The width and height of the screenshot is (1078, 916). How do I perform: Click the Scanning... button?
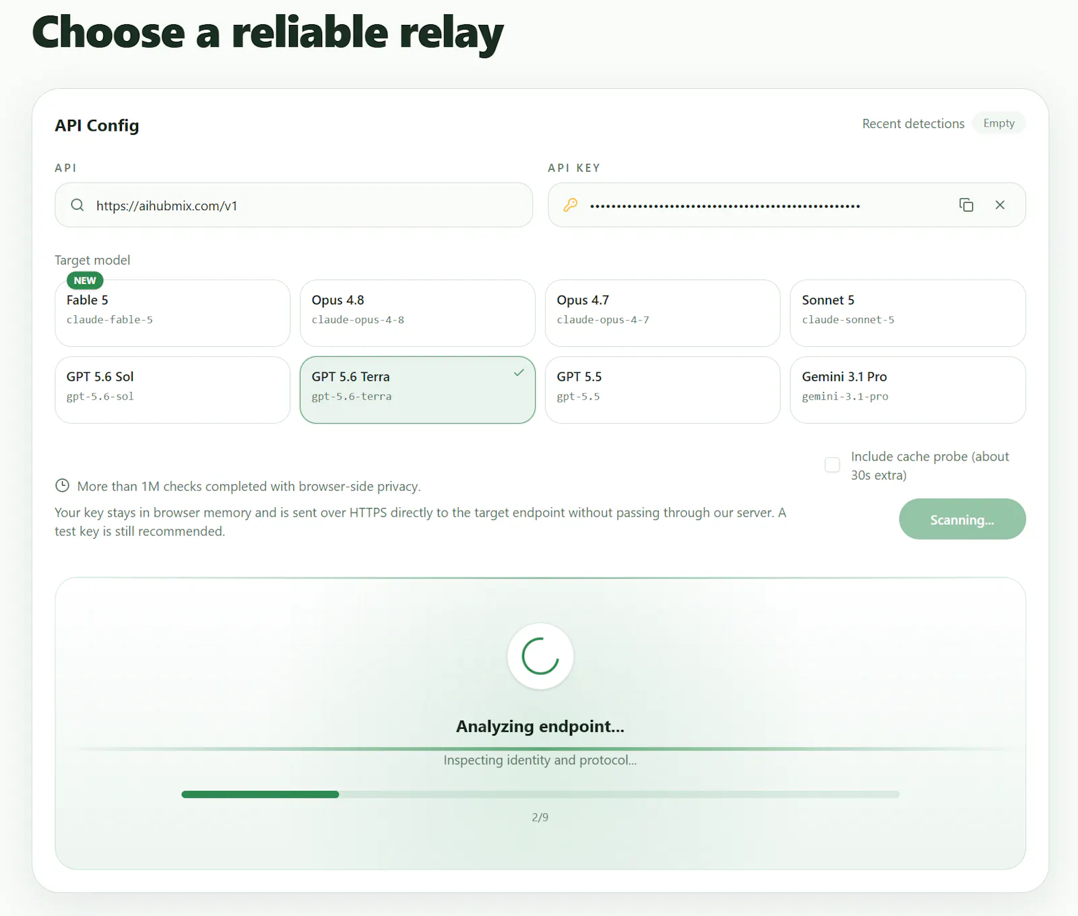pos(962,519)
